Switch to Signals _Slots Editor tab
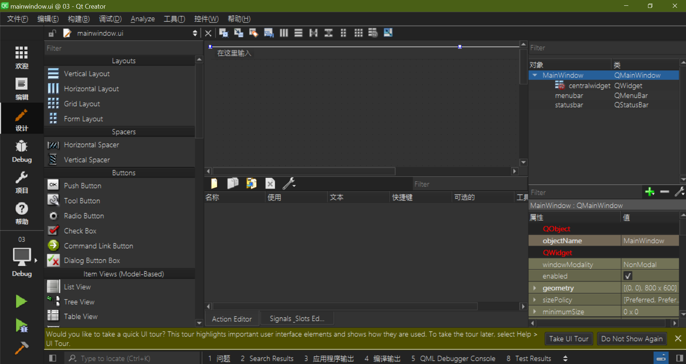 (297, 318)
